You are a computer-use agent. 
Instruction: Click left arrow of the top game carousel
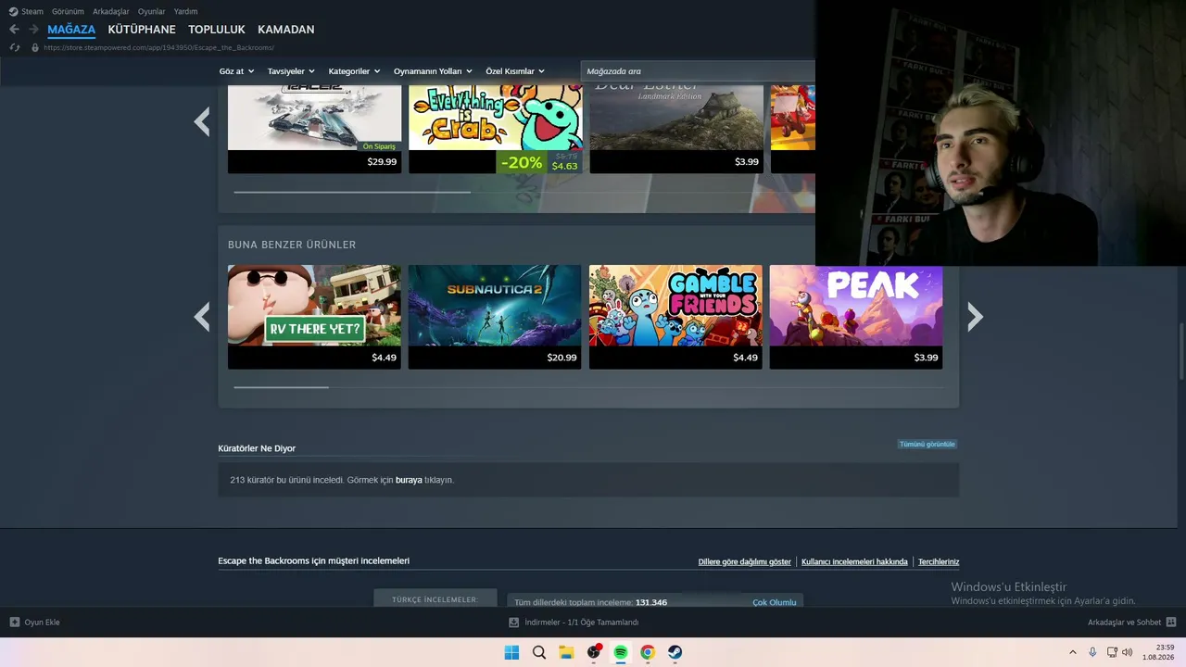pos(202,121)
